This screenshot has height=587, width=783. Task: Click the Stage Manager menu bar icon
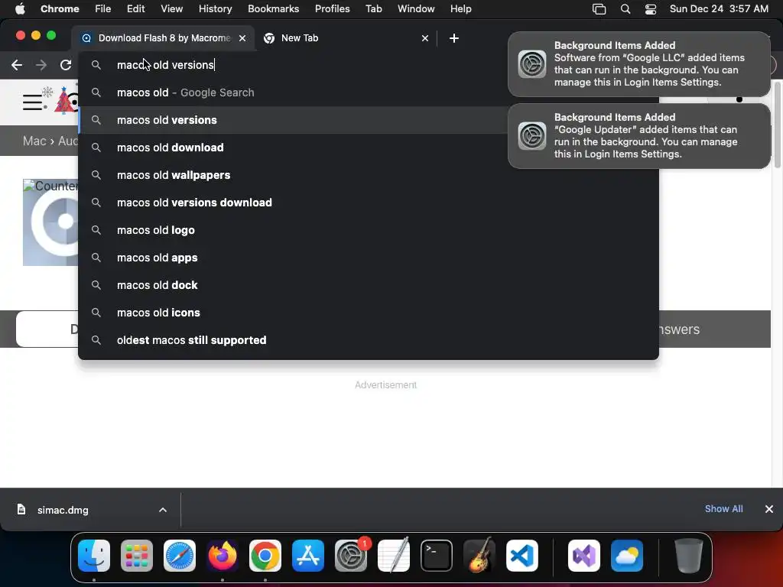599,9
